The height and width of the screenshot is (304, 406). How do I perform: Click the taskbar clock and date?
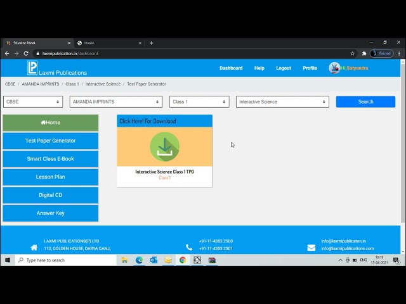tap(379, 260)
